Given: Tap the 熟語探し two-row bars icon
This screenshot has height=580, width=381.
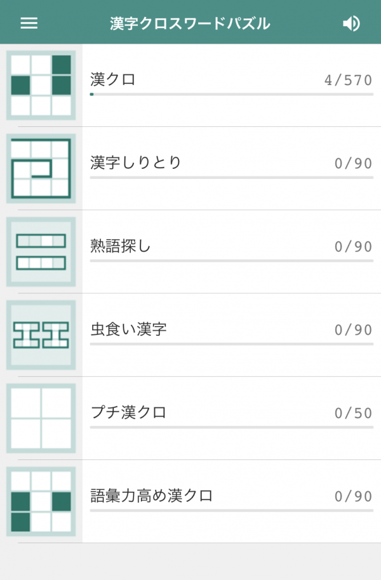Looking at the screenshot, I should click(x=41, y=251).
